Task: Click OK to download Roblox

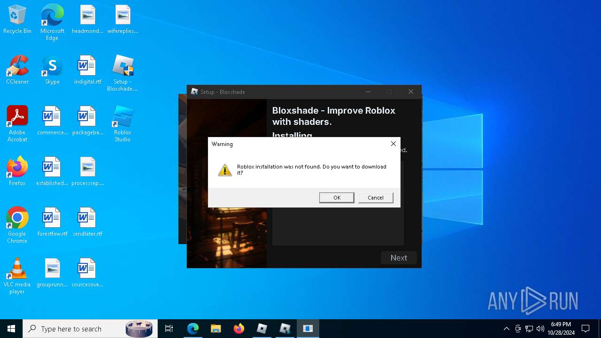Action: [x=337, y=198]
